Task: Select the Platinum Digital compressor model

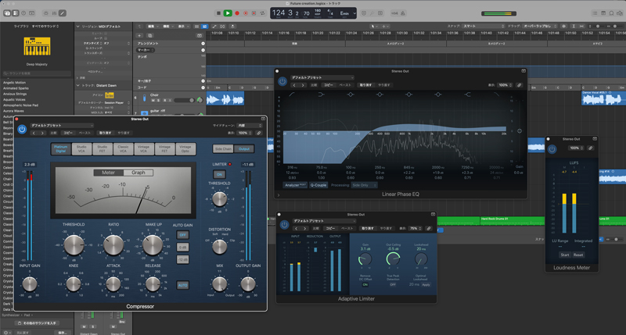Action: [x=60, y=148]
